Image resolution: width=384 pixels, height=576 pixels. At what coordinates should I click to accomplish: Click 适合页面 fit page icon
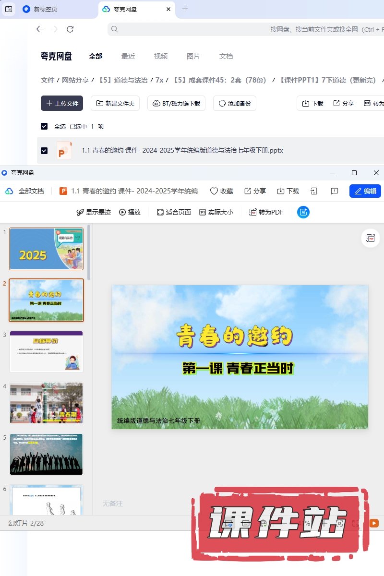(160, 212)
